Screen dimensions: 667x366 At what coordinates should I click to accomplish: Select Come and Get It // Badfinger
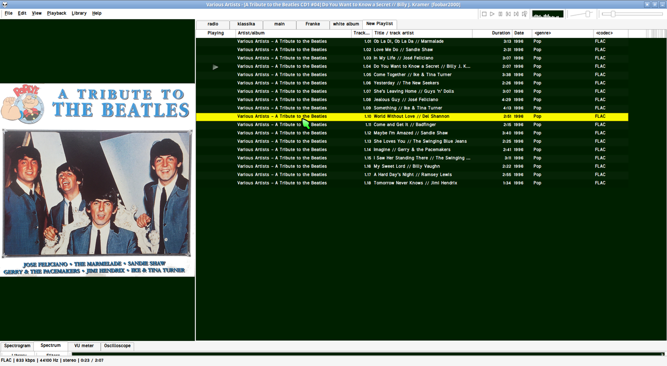click(412, 125)
